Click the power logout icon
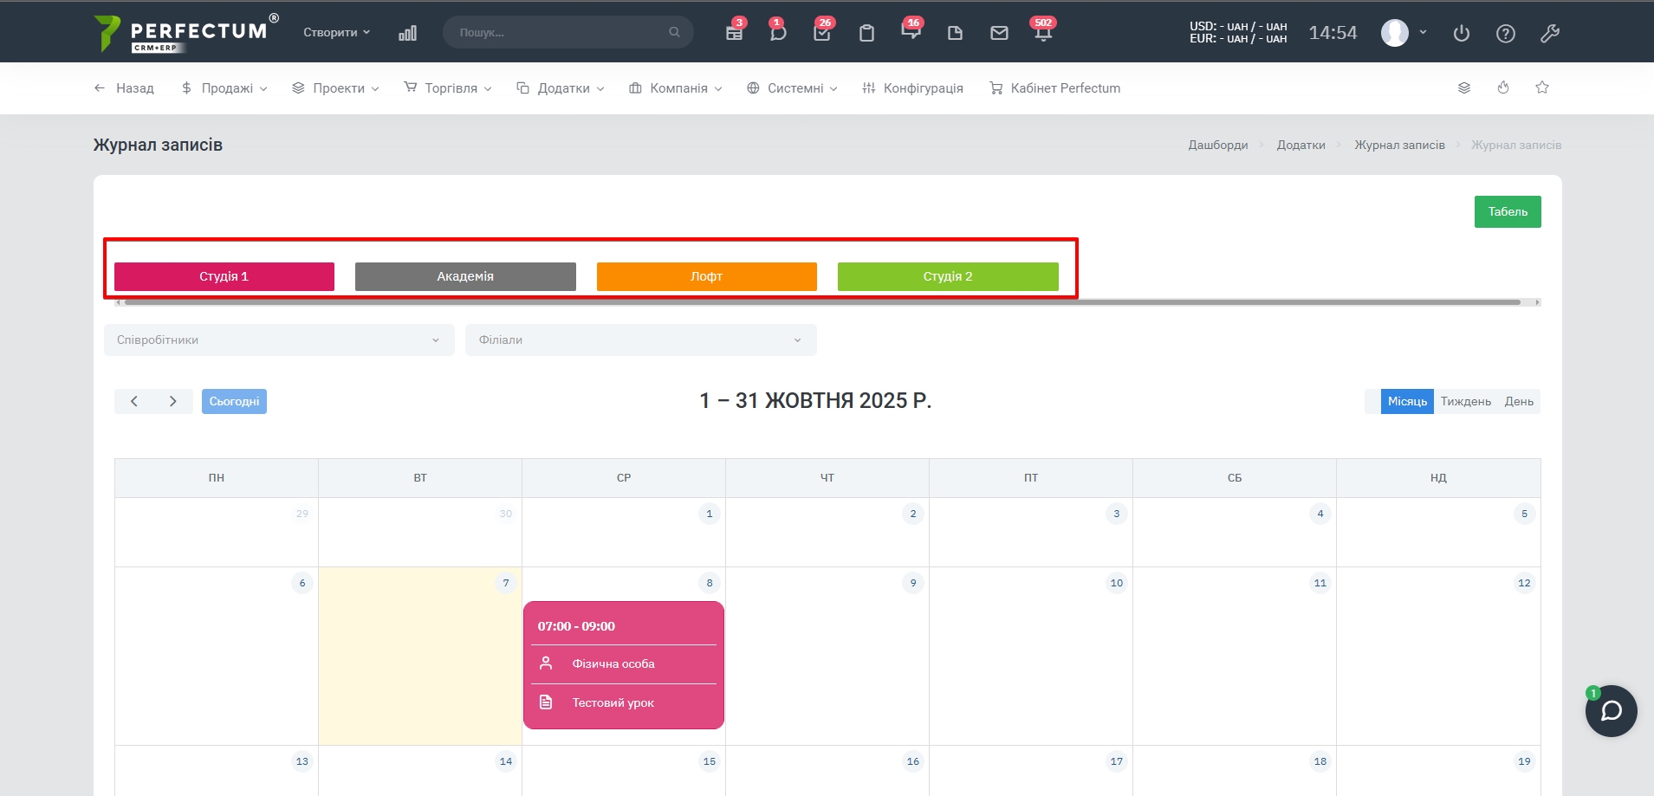1654x796 pixels. pos(1462,34)
